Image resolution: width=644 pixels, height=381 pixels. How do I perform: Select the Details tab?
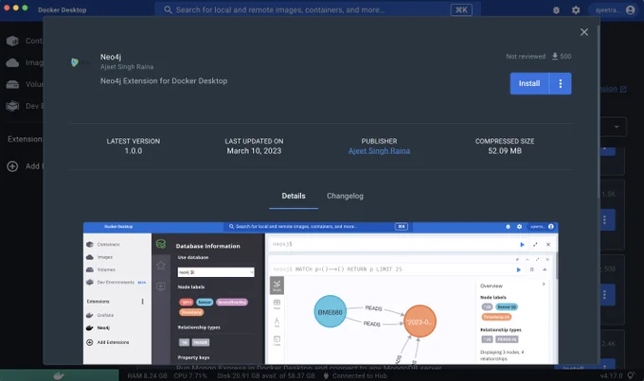294,196
